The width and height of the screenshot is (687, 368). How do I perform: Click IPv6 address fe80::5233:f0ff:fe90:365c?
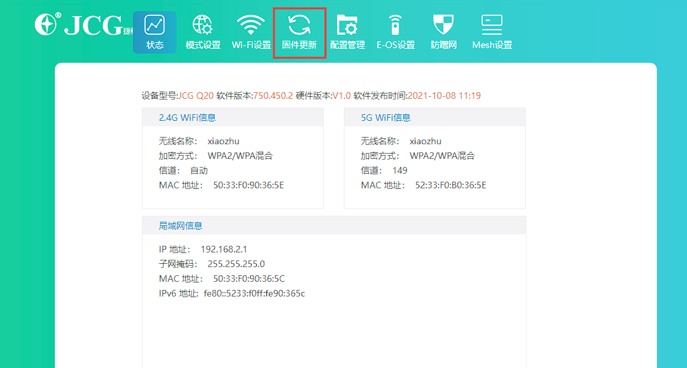tap(255, 294)
